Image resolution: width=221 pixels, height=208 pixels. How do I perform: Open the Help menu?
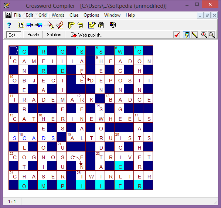click(x=130, y=15)
